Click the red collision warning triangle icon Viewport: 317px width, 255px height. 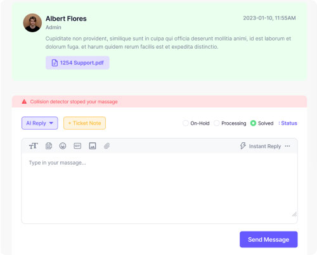[x=24, y=102]
